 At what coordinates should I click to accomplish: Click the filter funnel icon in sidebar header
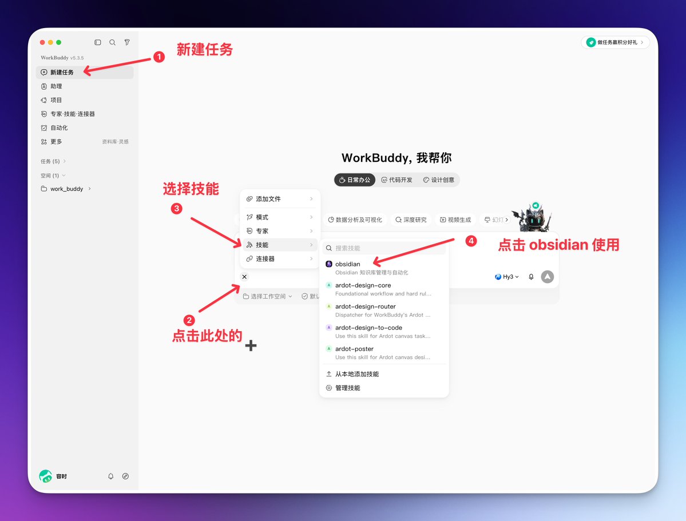click(127, 42)
